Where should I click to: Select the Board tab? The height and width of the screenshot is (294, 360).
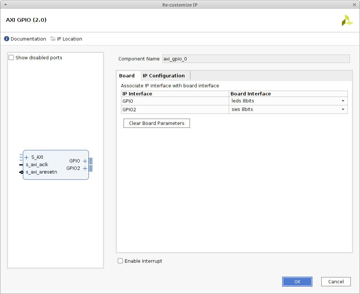127,76
